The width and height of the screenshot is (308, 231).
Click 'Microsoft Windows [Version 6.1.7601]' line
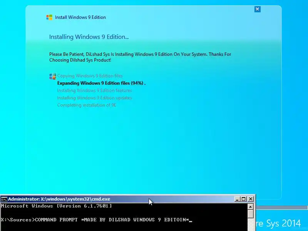[56, 206]
